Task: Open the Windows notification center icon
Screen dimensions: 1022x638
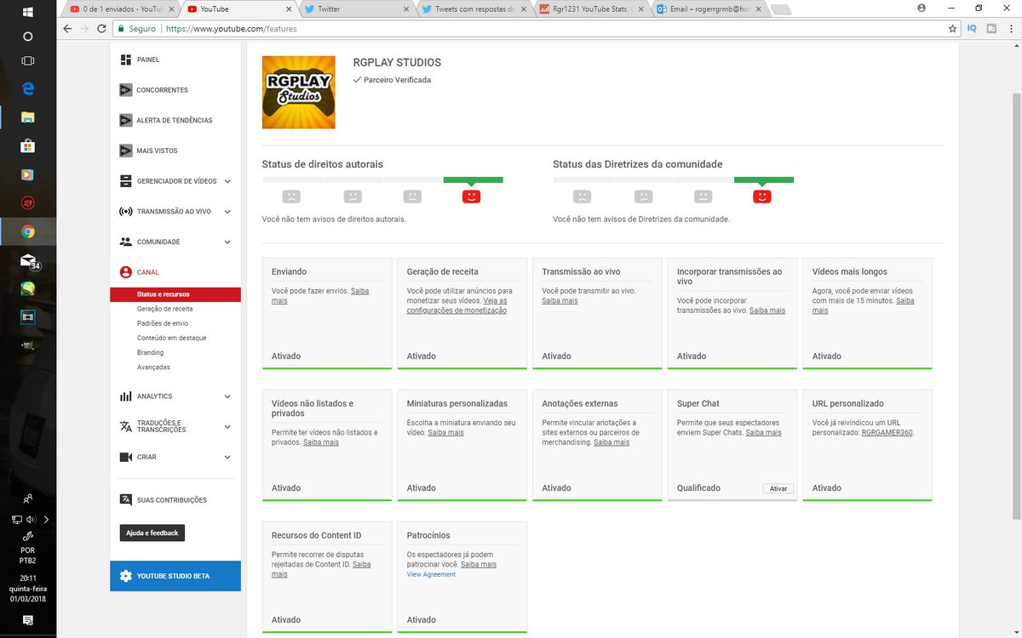Action: click(x=27, y=620)
